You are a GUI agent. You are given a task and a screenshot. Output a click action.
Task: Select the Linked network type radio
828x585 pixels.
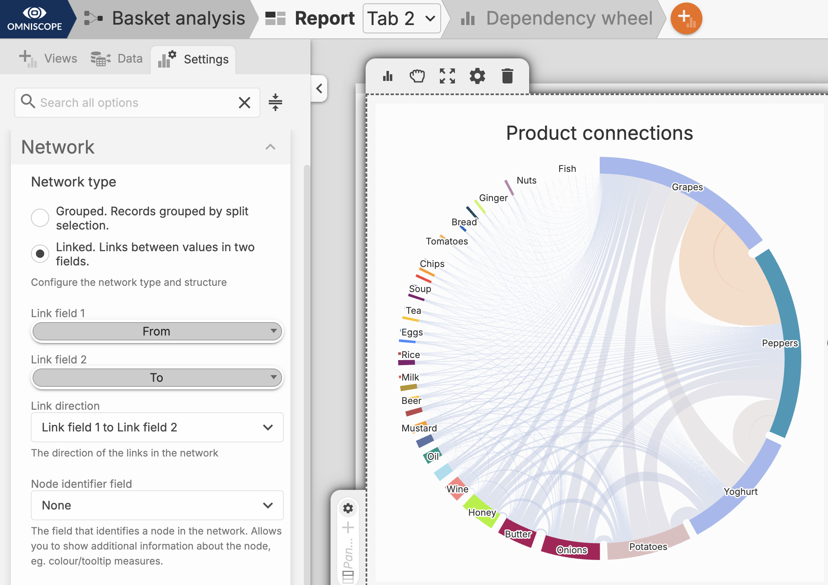click(40, 254)
